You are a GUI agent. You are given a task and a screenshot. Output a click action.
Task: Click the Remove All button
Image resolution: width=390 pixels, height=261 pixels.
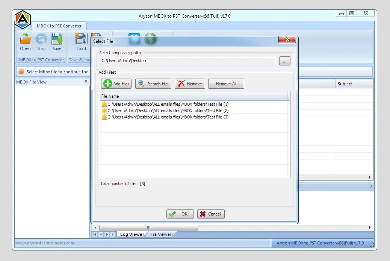point(226,84)
